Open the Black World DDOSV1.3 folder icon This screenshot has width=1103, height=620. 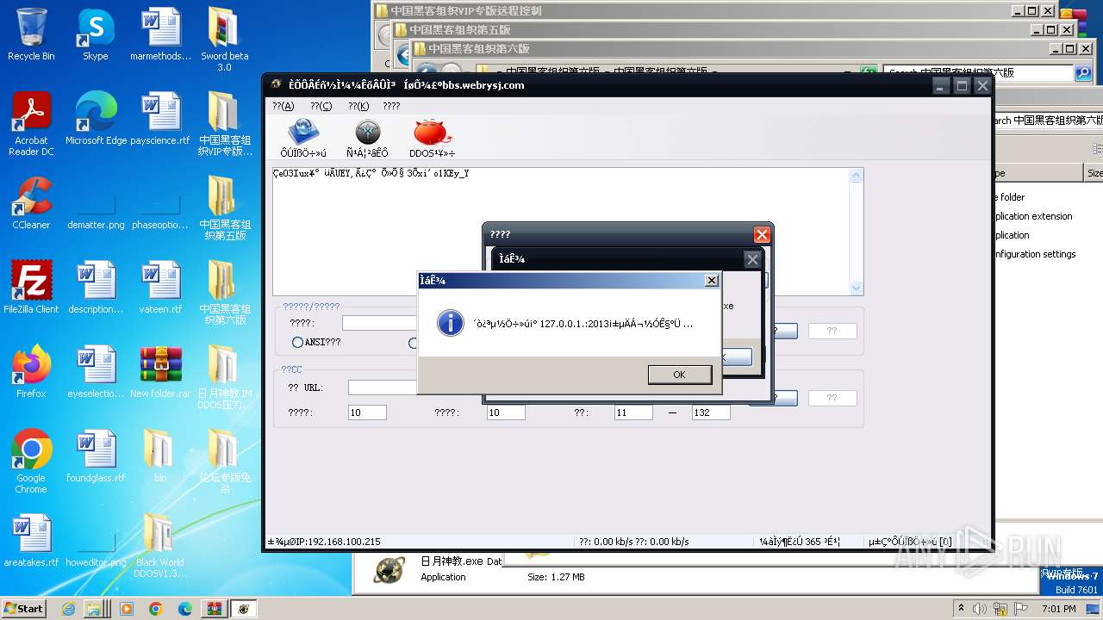point(160,547)
